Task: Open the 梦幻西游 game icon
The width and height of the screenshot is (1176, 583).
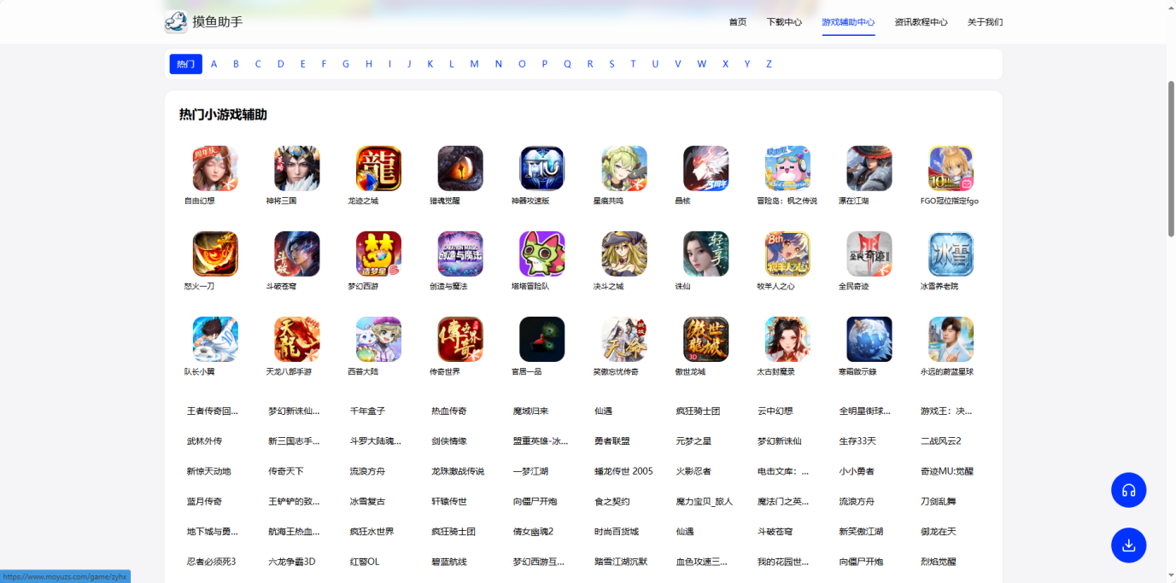Action: click(378, 254)
